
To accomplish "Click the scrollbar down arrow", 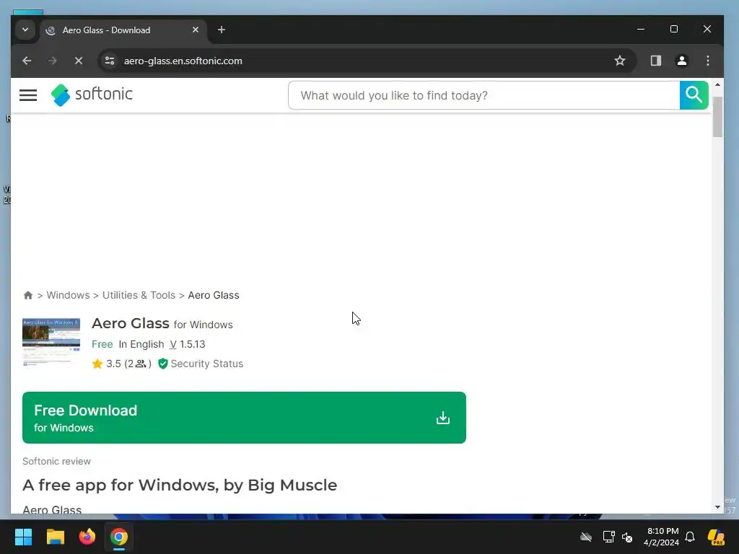I will [x=717, y=507].
